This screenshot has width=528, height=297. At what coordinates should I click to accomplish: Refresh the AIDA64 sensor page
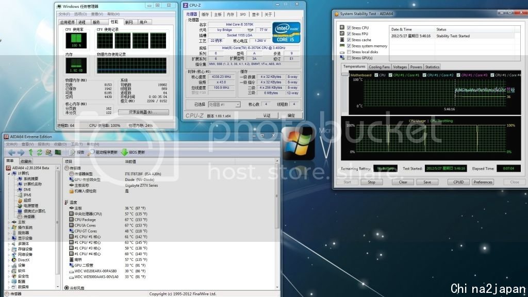tap(39, 153)
